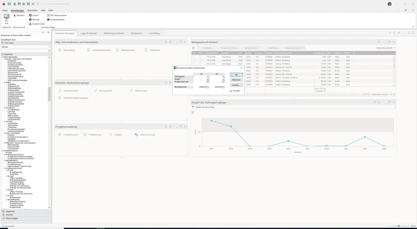Open the Berichtsperiode von dropdown

[x=208, y=87]
